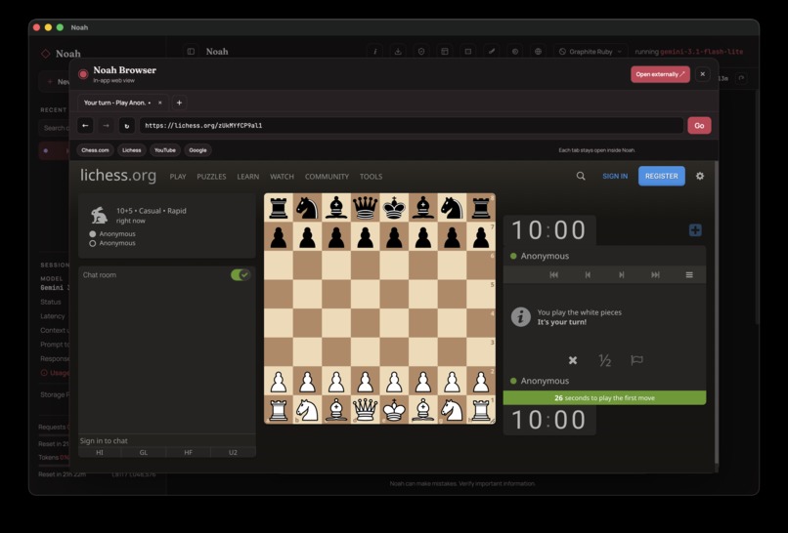Open the PLAY menu on lichess
The width and height of the screenshot is (788, 533).
[x=178, y=177]
